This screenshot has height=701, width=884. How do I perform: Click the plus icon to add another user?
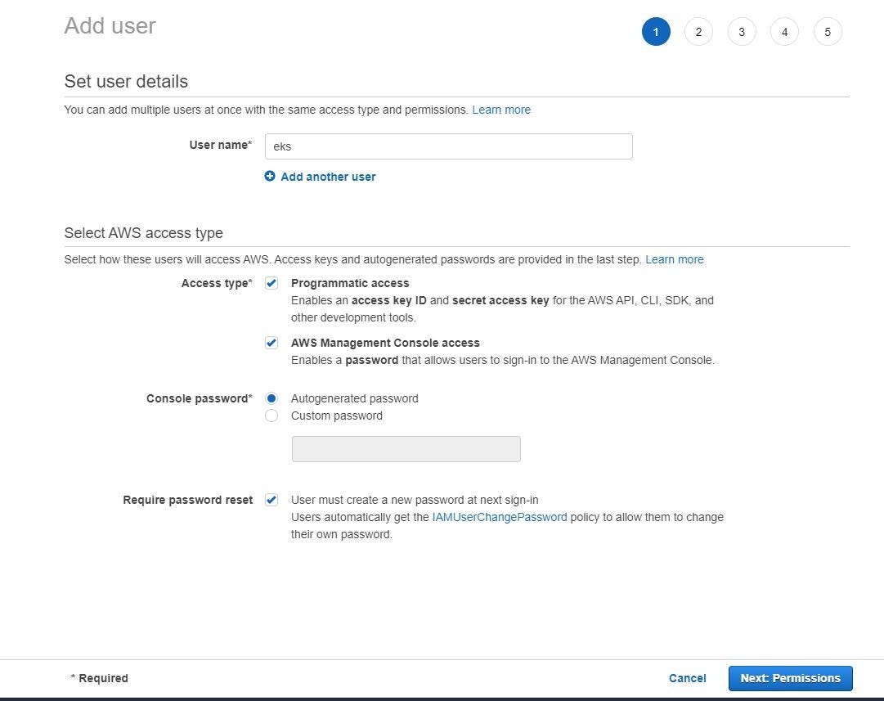pos(270,175)
